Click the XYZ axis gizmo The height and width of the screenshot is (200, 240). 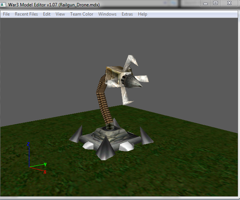point(37,158)
